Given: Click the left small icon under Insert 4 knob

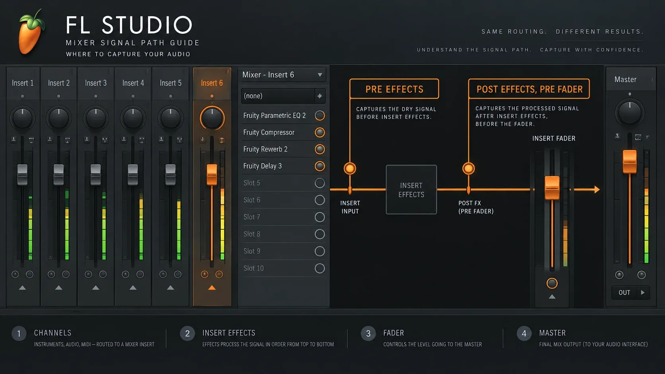Looking at the screenshot, I should tap(124, 140).
